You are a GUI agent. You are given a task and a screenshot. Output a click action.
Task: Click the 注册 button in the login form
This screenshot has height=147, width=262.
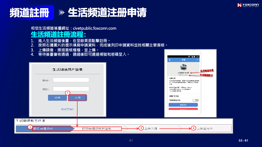[x=77, y=98]
